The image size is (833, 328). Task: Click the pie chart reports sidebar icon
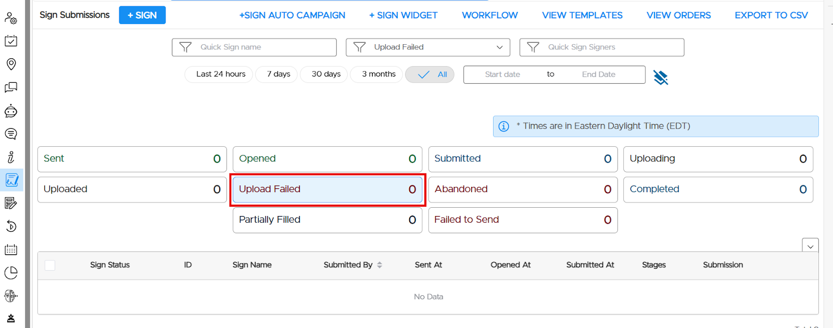point(11,273)
